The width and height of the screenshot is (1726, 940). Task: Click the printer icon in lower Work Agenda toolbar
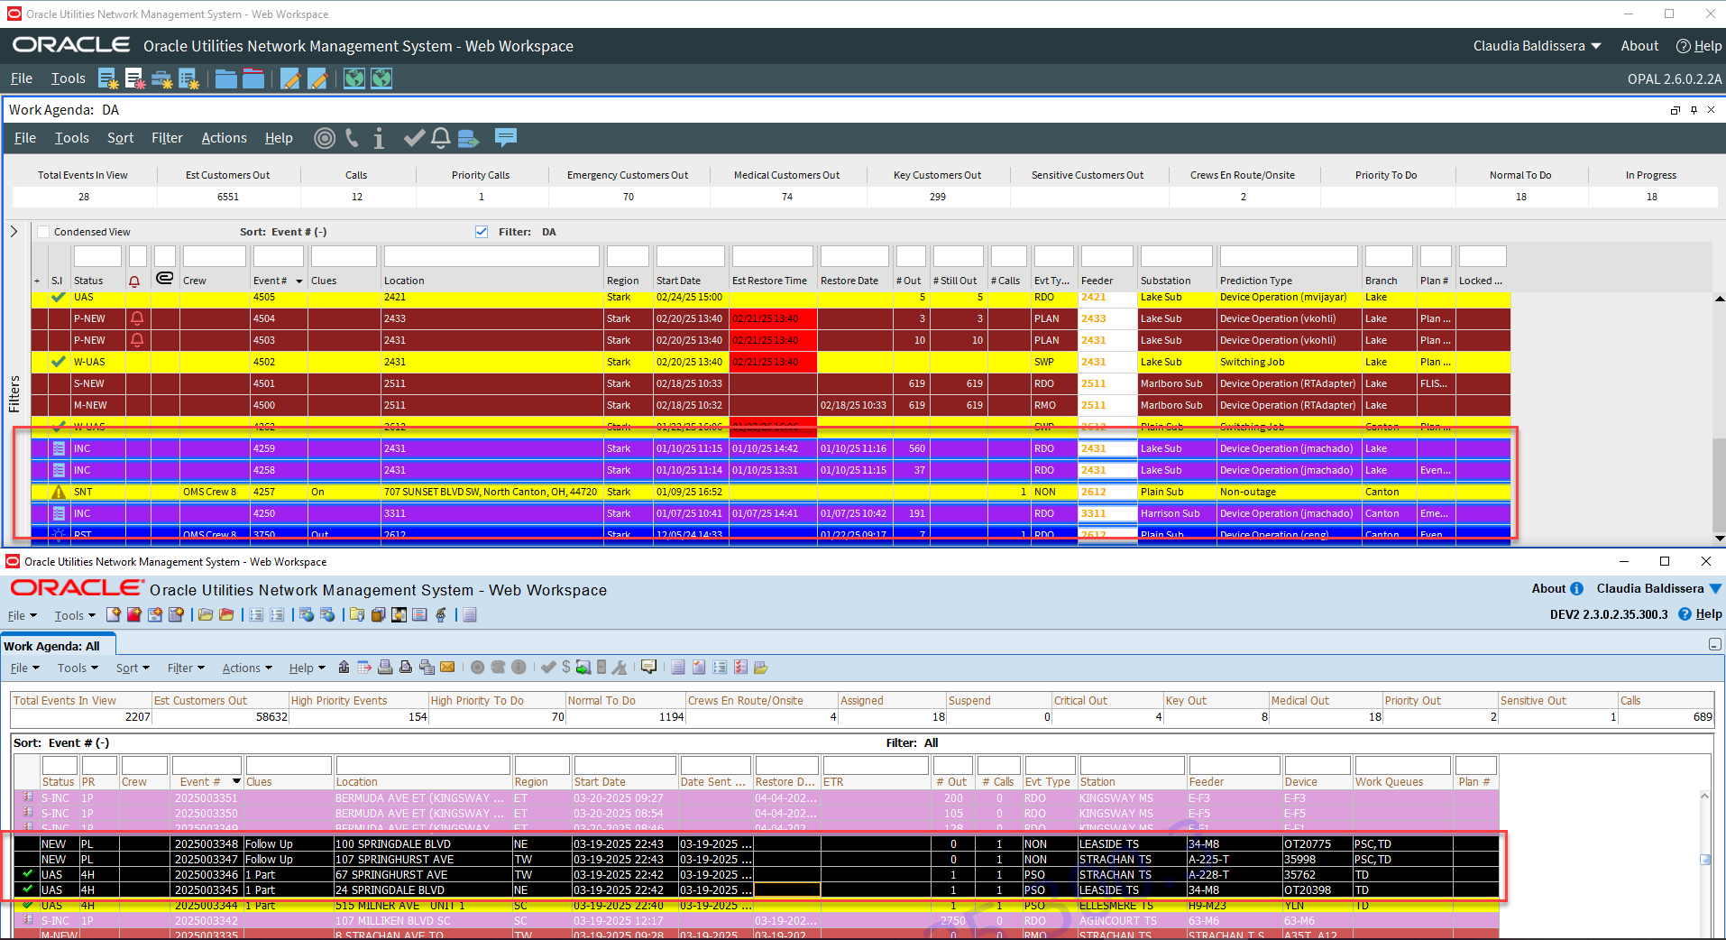click(385, 668)
